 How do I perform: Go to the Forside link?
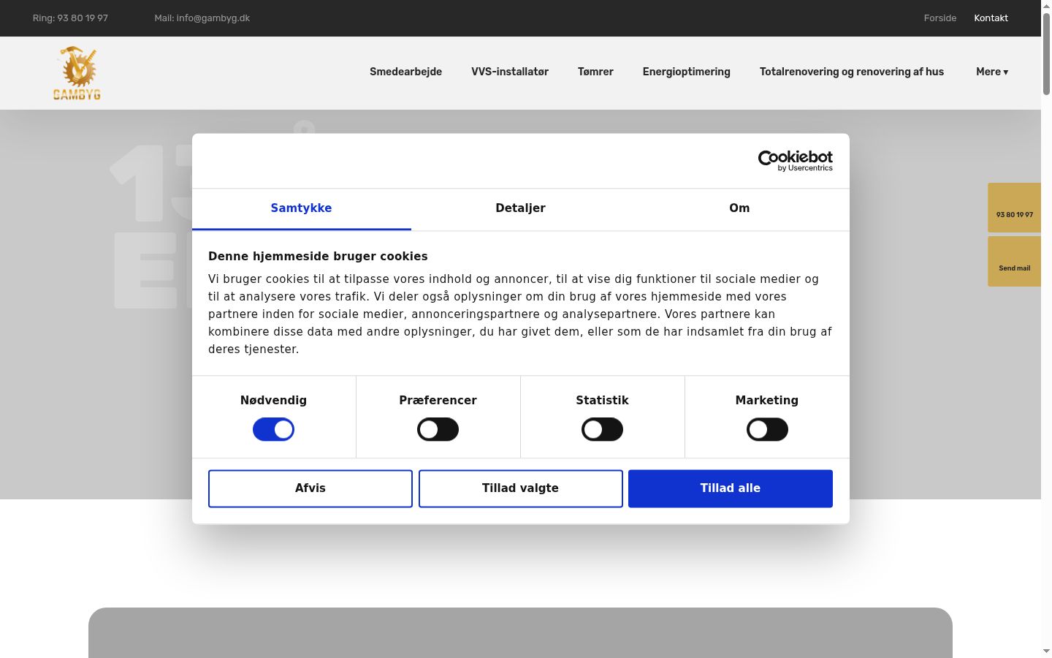point(939,18)
